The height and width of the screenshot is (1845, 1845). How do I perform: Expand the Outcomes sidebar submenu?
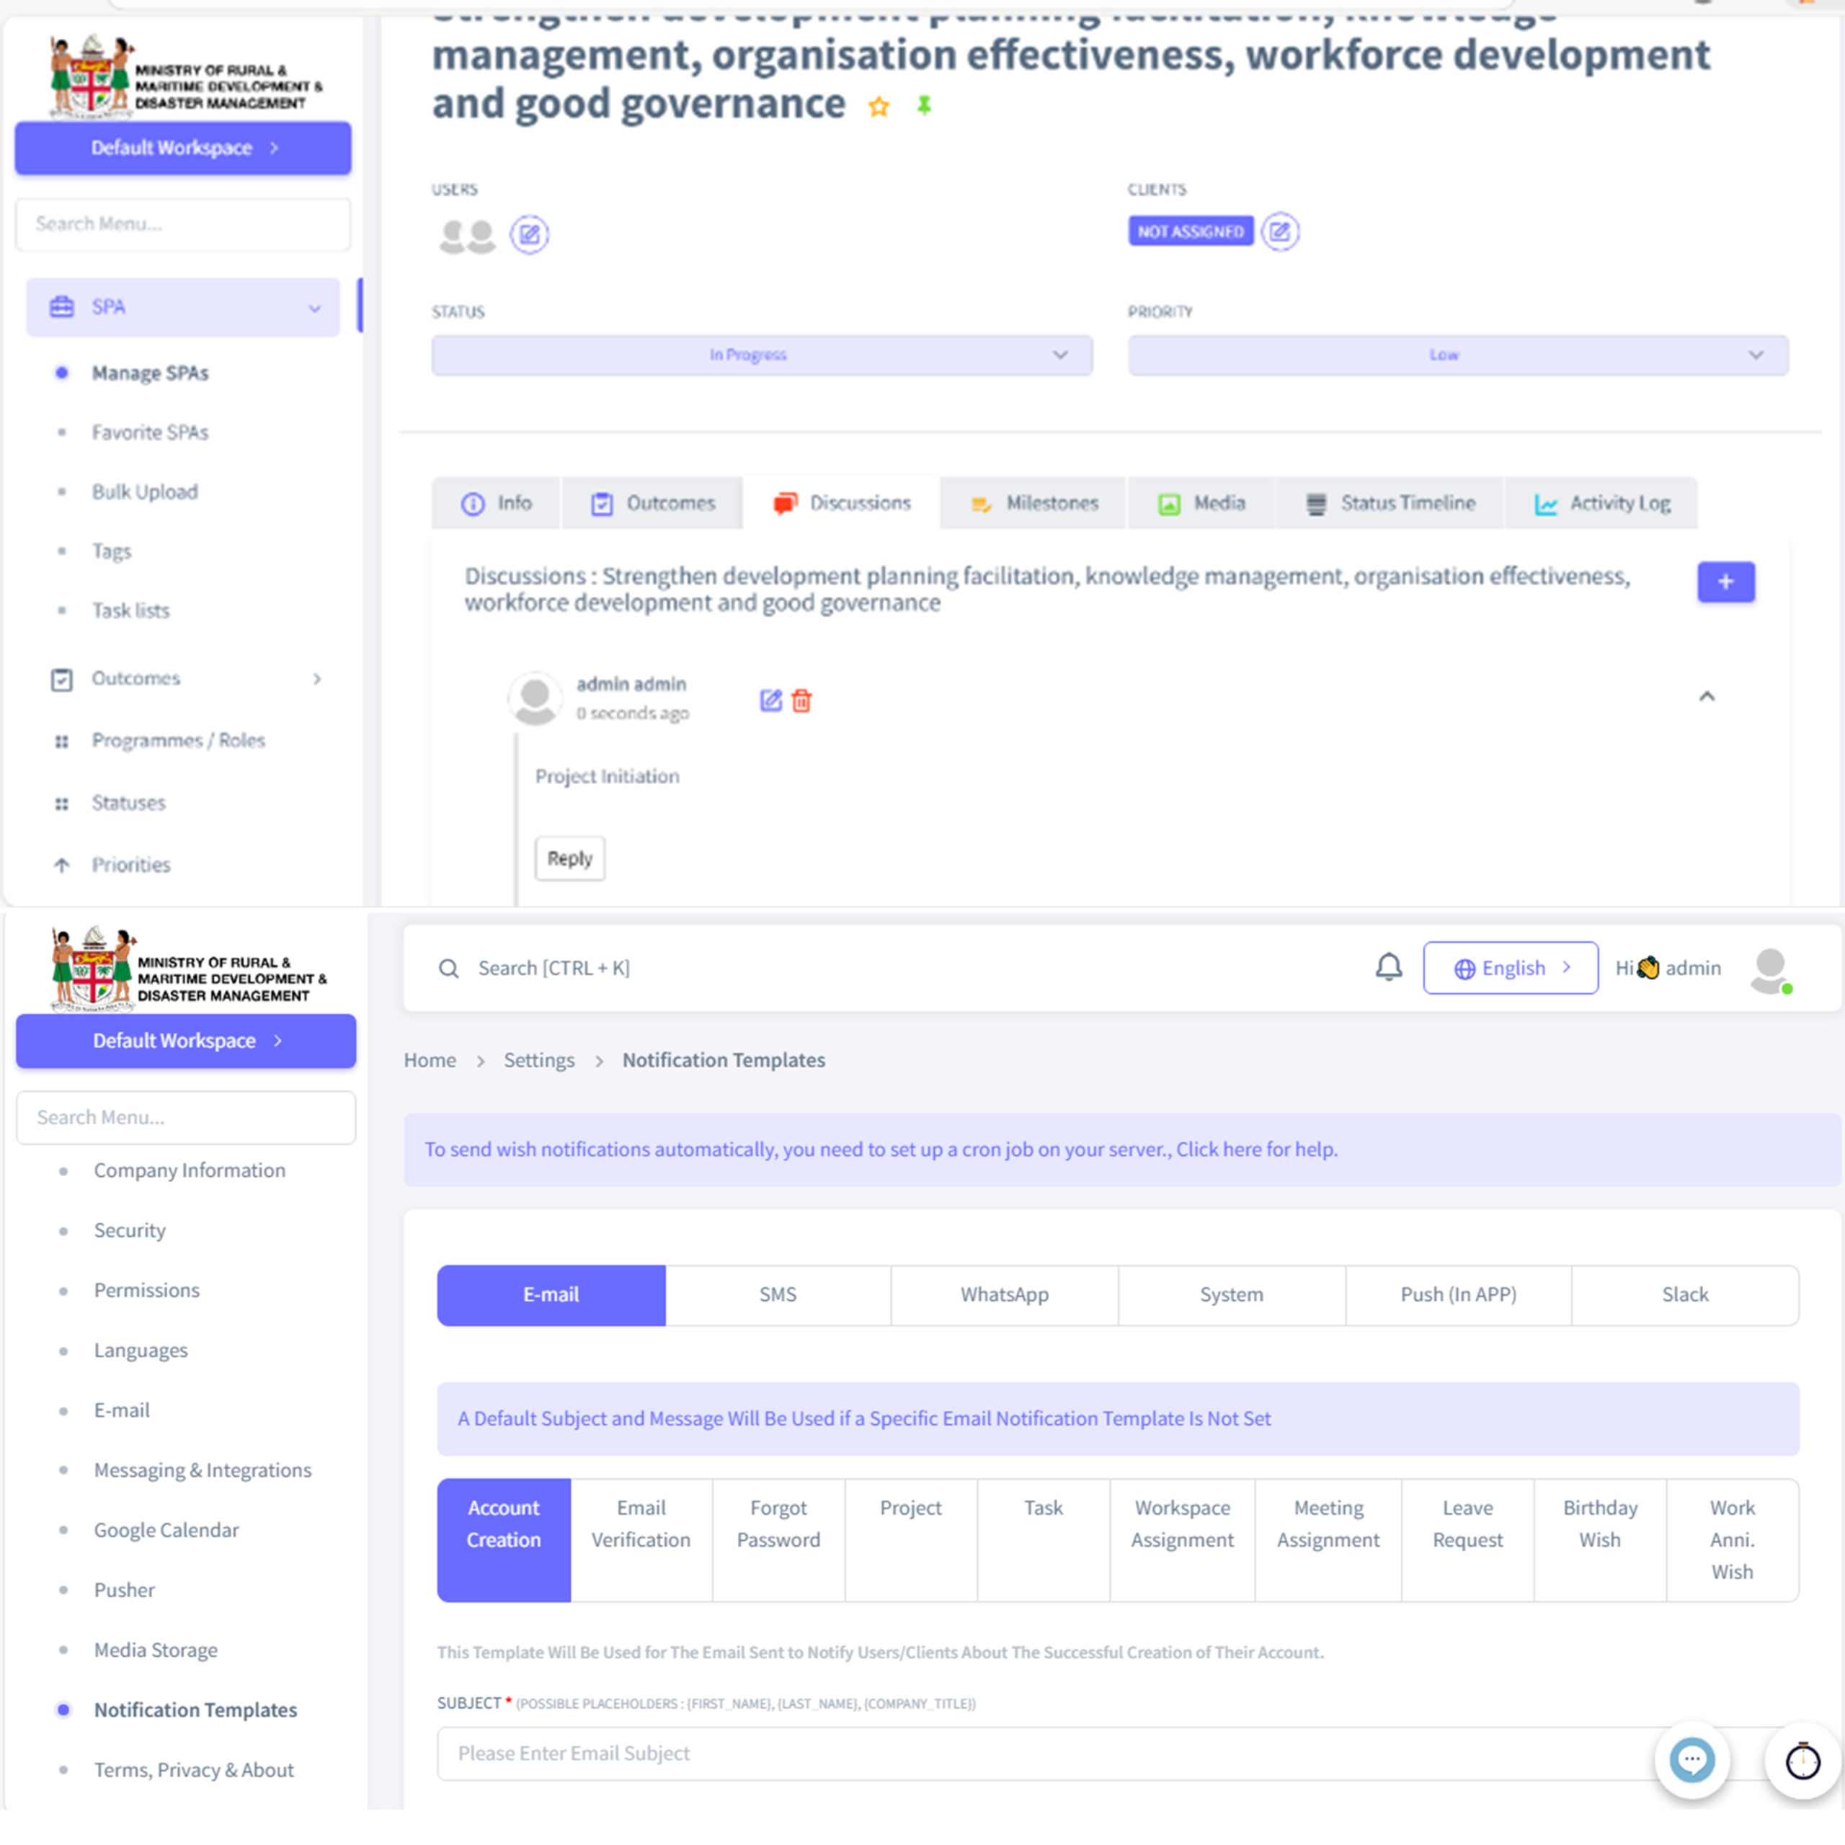pyautogui.click(x=317, y=679)
